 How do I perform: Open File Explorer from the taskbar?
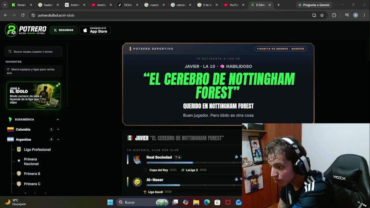coord(196,202)
